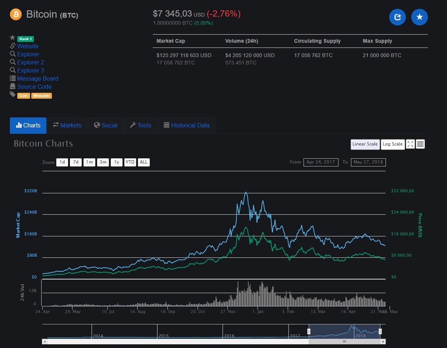Click the $125 297 118 653 USD market cap
This screenshot has height=348, width=447.
184,55
